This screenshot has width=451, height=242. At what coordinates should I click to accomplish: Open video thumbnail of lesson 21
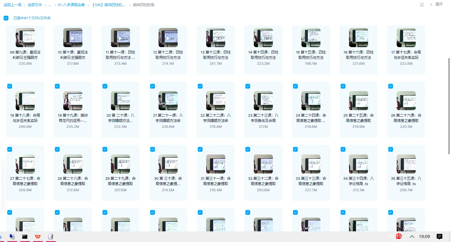point(168,101)
